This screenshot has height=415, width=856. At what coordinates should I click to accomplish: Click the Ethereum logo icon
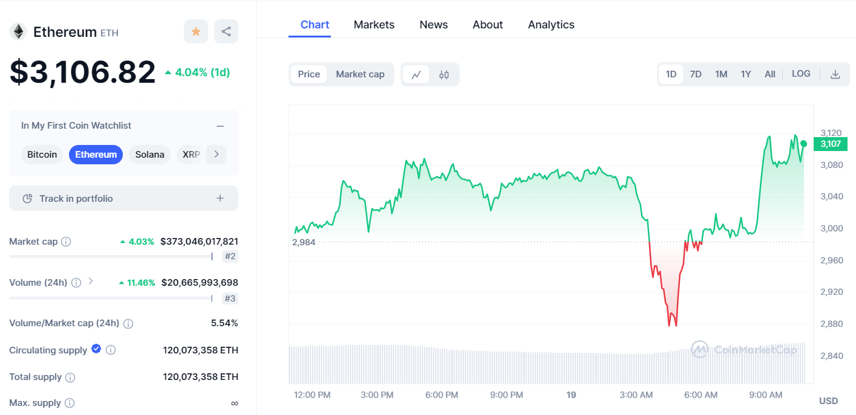pyautogui.click(x=18, y=31)
